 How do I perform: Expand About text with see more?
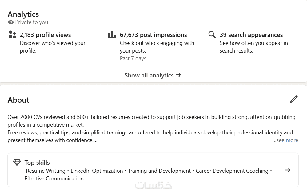285,140
